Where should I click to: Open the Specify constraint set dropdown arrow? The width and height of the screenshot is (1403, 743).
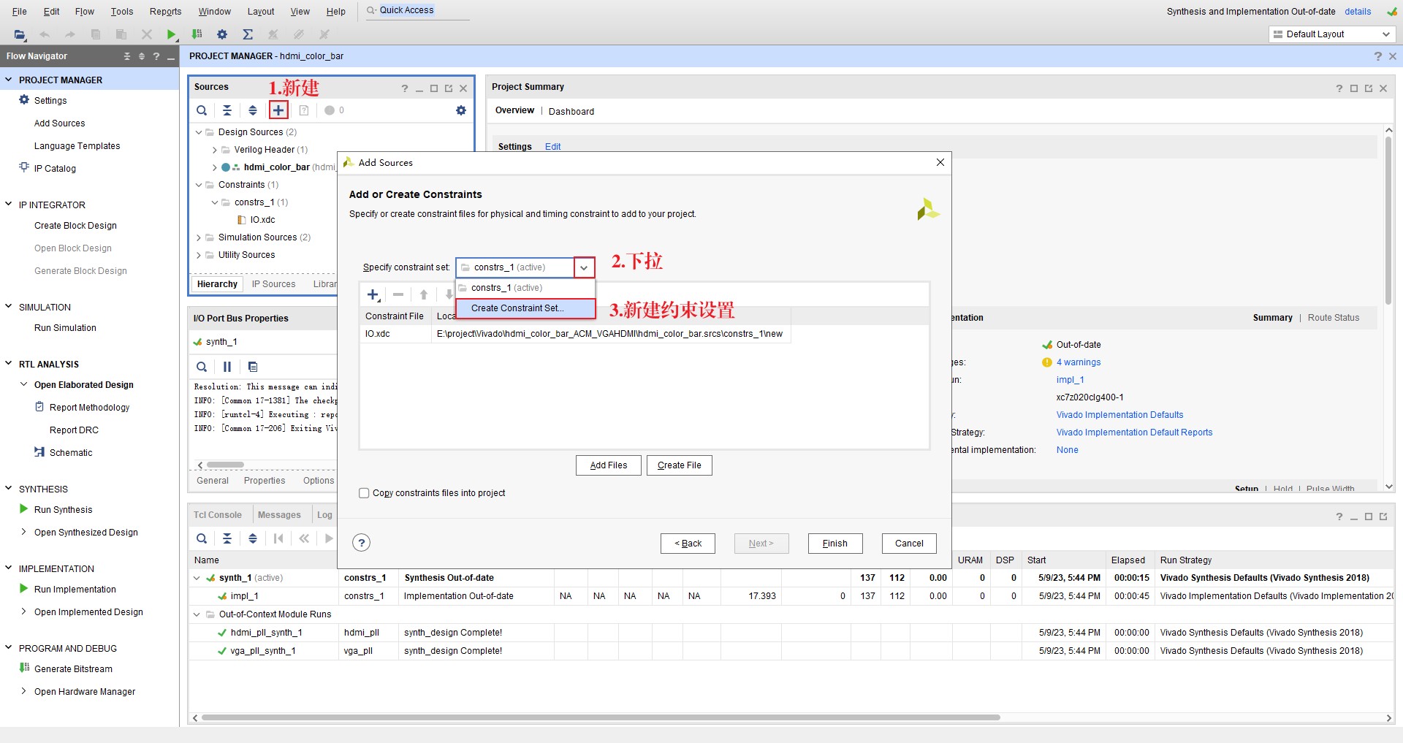[x=584, y=267]
